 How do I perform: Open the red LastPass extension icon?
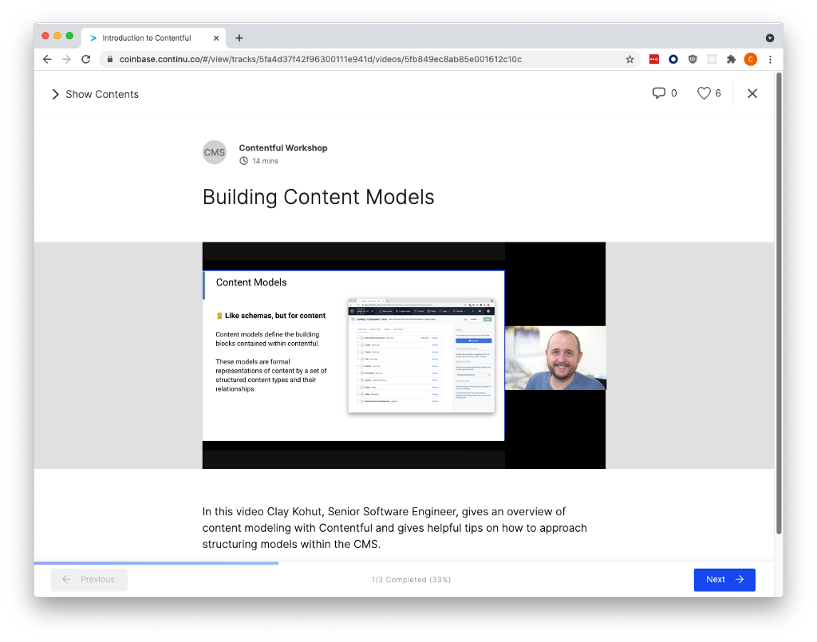click(654, 59)
